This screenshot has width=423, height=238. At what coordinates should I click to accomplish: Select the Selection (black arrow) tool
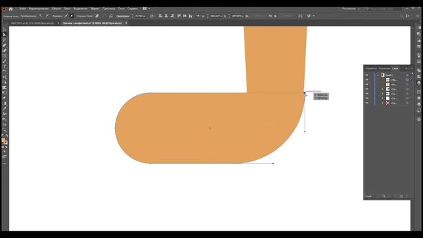5,30
